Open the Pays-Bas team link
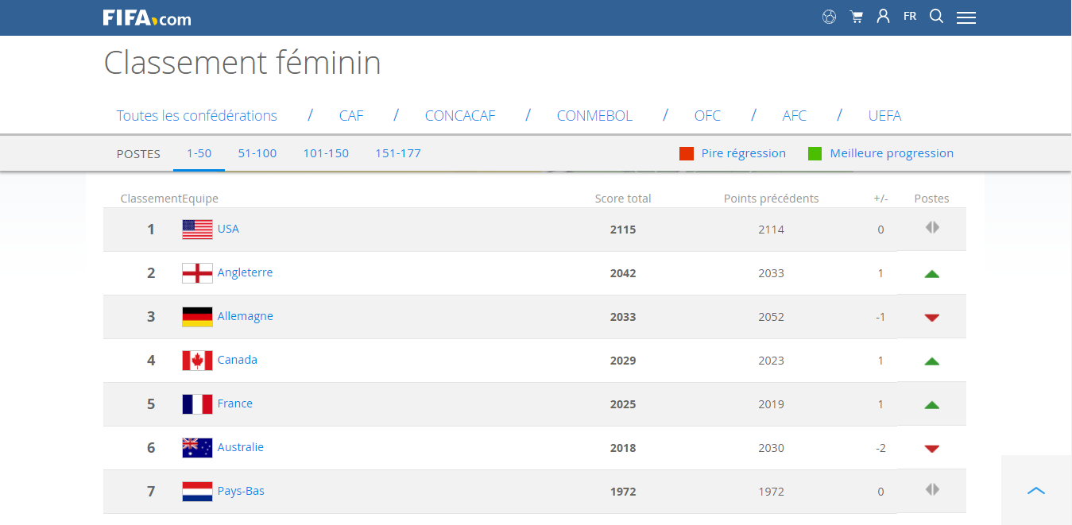Image resolution: width=1072 pixels, height=525 pixels. [241, 491]
